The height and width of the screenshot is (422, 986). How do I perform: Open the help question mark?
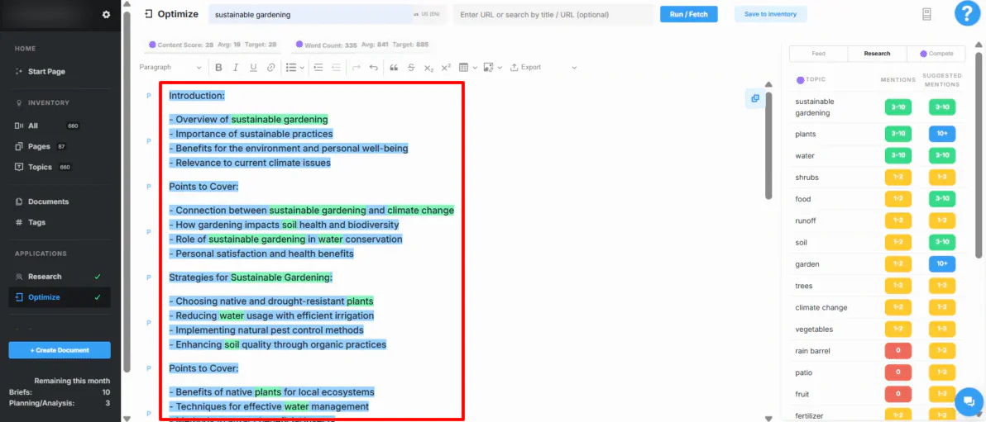click(x=967, y=14)
